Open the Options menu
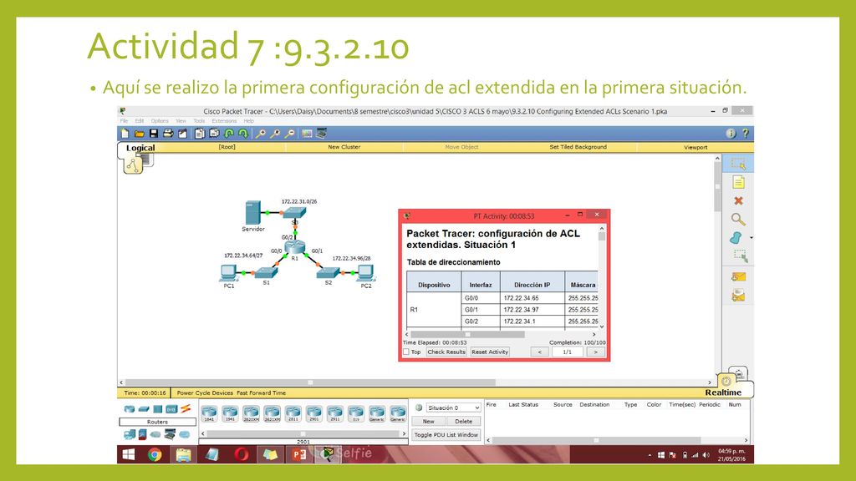Viewport: 856px width, 481px height. pyautogui.click(x=160, y=121)
